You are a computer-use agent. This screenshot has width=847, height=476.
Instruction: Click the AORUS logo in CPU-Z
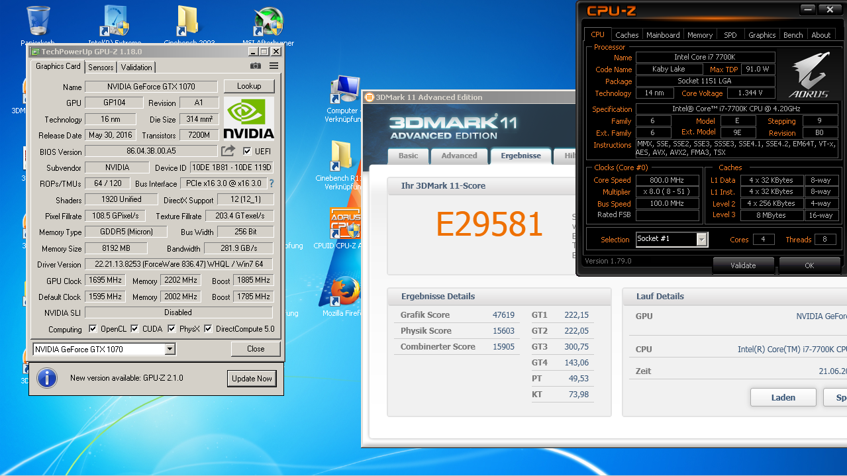click(x=809, y=76)
